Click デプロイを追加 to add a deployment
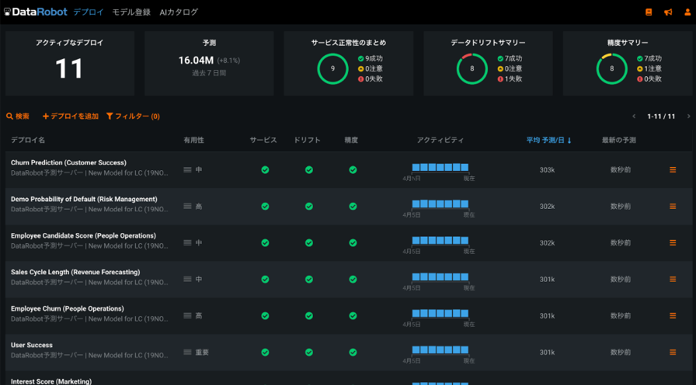696x385 pixels. (70, 116)
